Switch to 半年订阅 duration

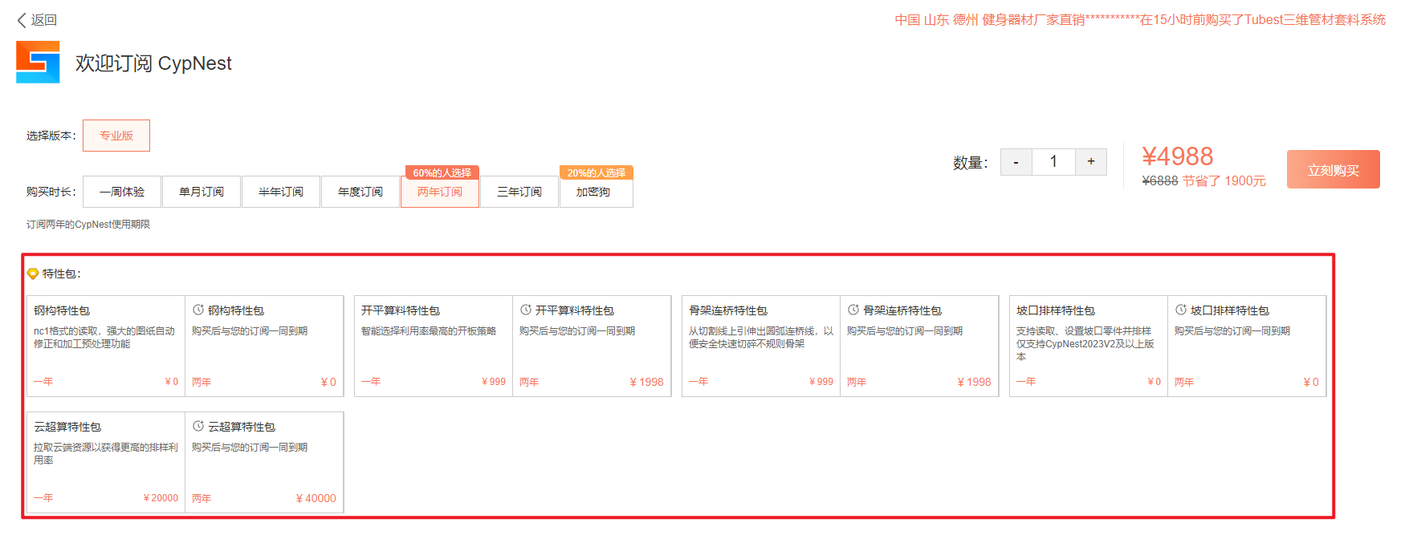tap(281, 192)
